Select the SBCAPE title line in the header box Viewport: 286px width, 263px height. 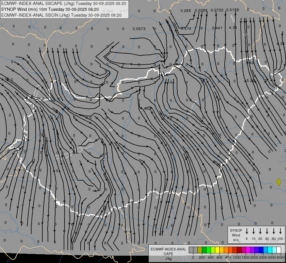pyautogui.click(x=64, y=4)
